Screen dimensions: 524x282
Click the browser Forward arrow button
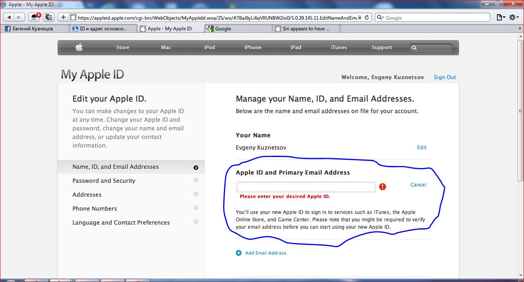(19, 17)
